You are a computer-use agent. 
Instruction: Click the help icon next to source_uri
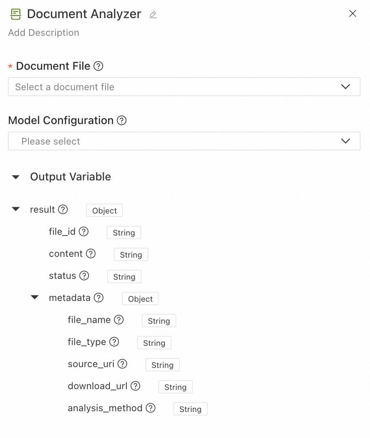122,364
